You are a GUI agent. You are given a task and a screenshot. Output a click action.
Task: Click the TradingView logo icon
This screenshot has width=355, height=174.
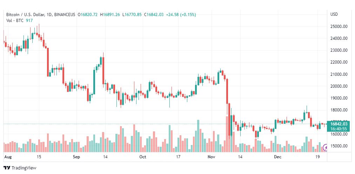pos(7,168)
